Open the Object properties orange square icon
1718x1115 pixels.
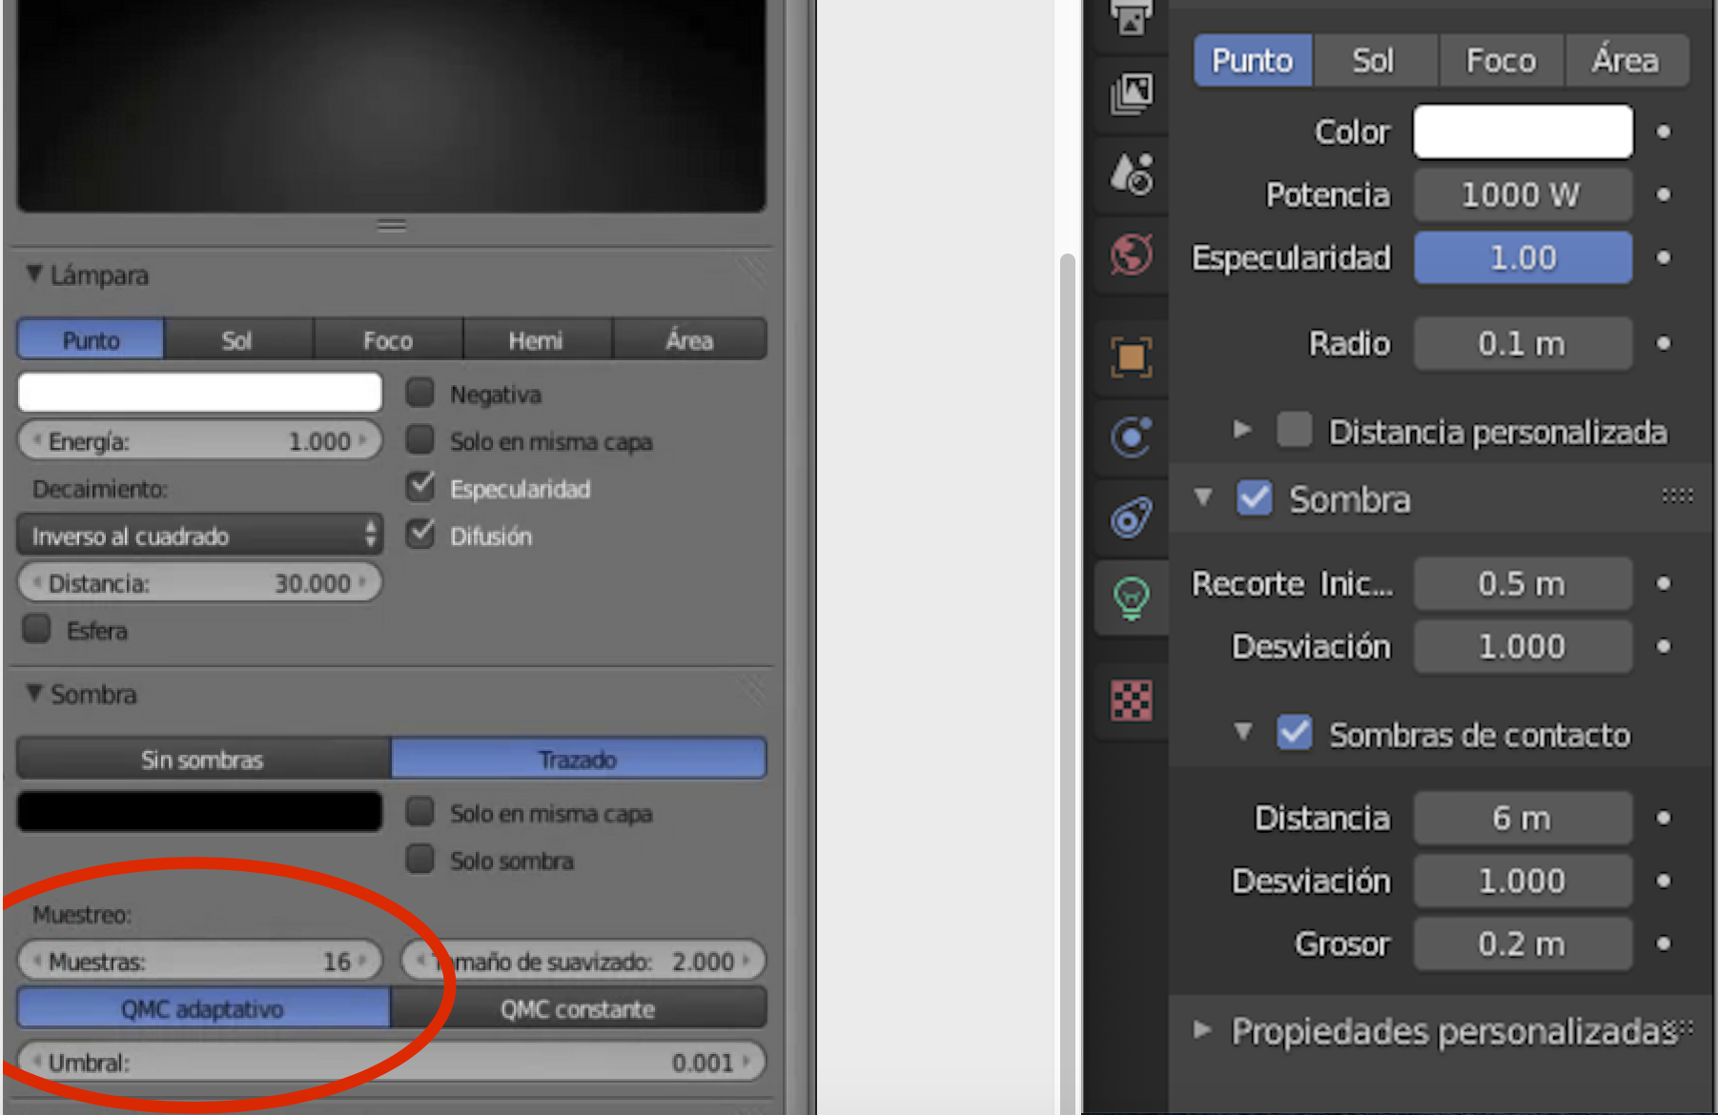pyautogui.click(x=1131, y=357)
